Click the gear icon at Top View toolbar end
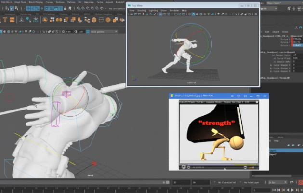 click(256, 14)
